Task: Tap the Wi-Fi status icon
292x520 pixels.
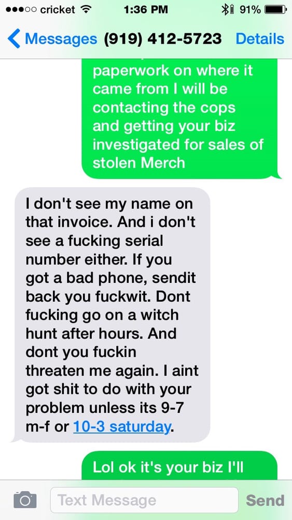Action: (86, 10)
